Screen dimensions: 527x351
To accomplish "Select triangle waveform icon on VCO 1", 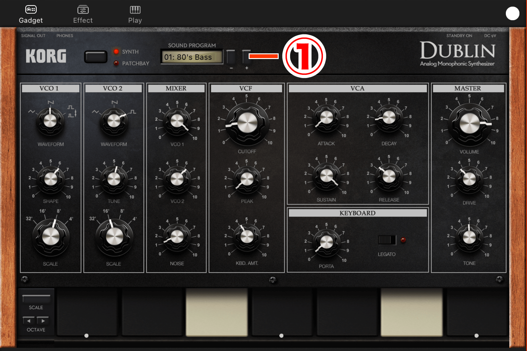I will coord(31,111).
